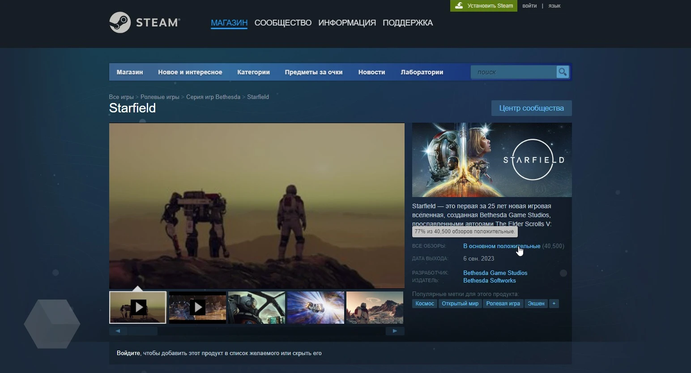Select the Экшен tag
The height and width of the screenshot is (373, 691).
tap(536, 304)
